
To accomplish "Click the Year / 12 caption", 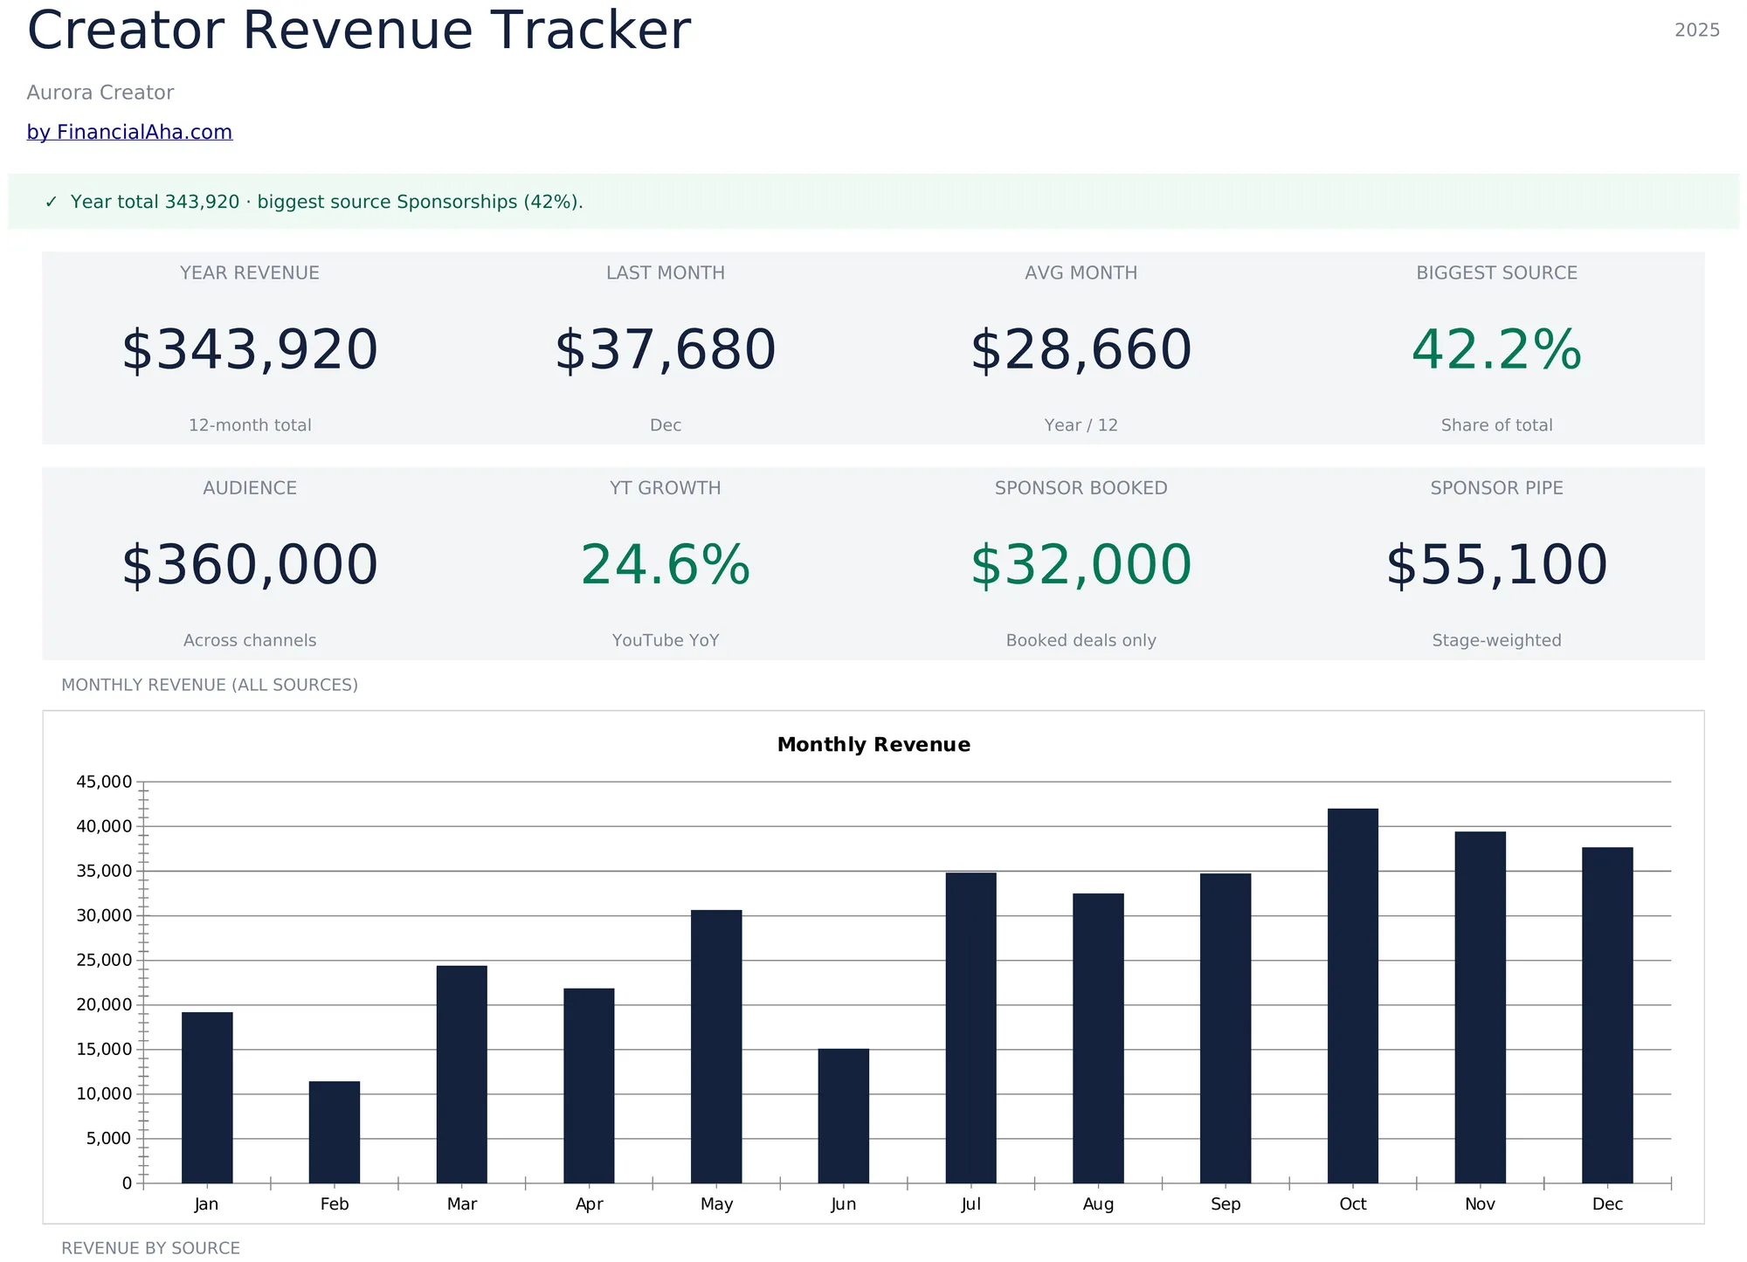I will [1081, 425].
